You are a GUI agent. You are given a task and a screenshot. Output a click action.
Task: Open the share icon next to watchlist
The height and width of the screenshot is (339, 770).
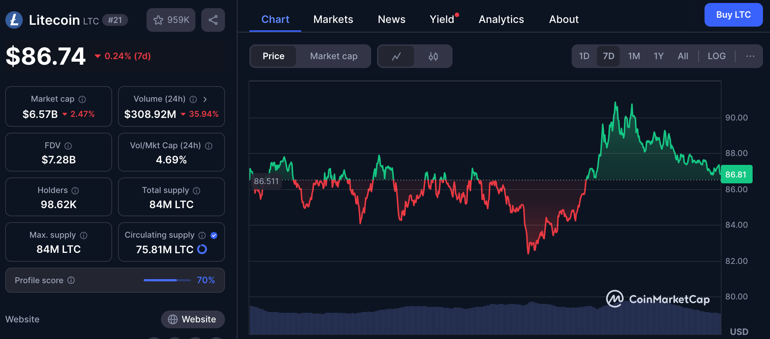[x=213, y=20]
